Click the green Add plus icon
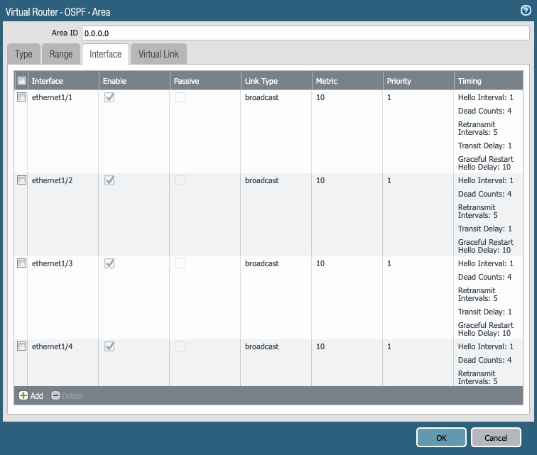 (x=23, y=395)
